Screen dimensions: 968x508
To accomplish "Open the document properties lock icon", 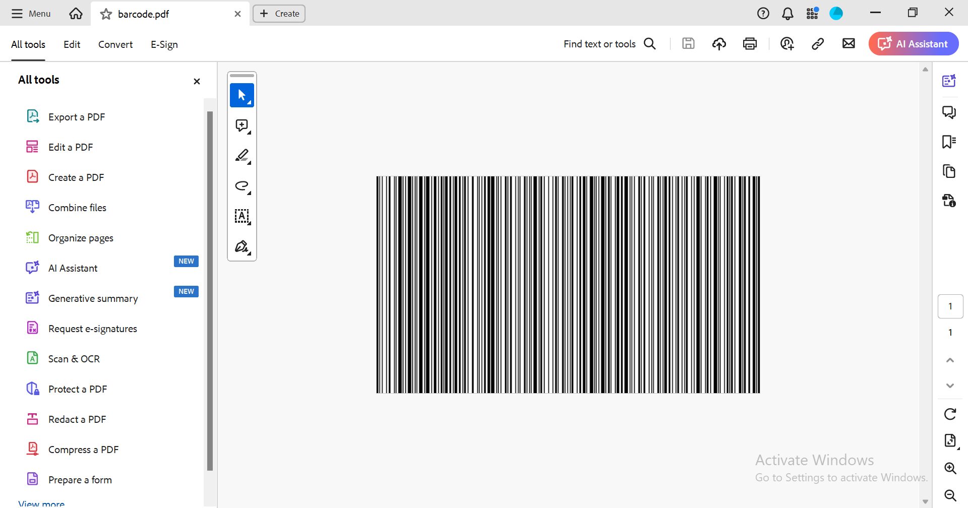I will coord(949,201).
